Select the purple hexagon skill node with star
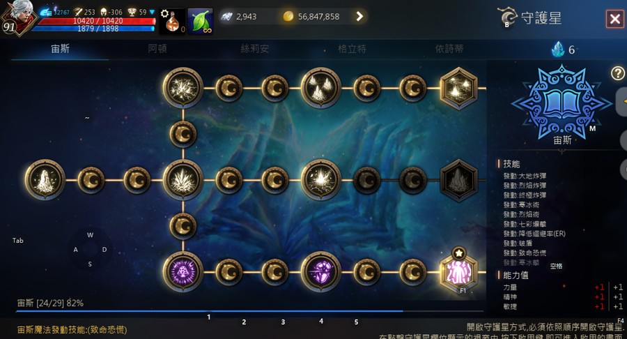The width and height of the screenshot is (627, 339). coord(458,272)
